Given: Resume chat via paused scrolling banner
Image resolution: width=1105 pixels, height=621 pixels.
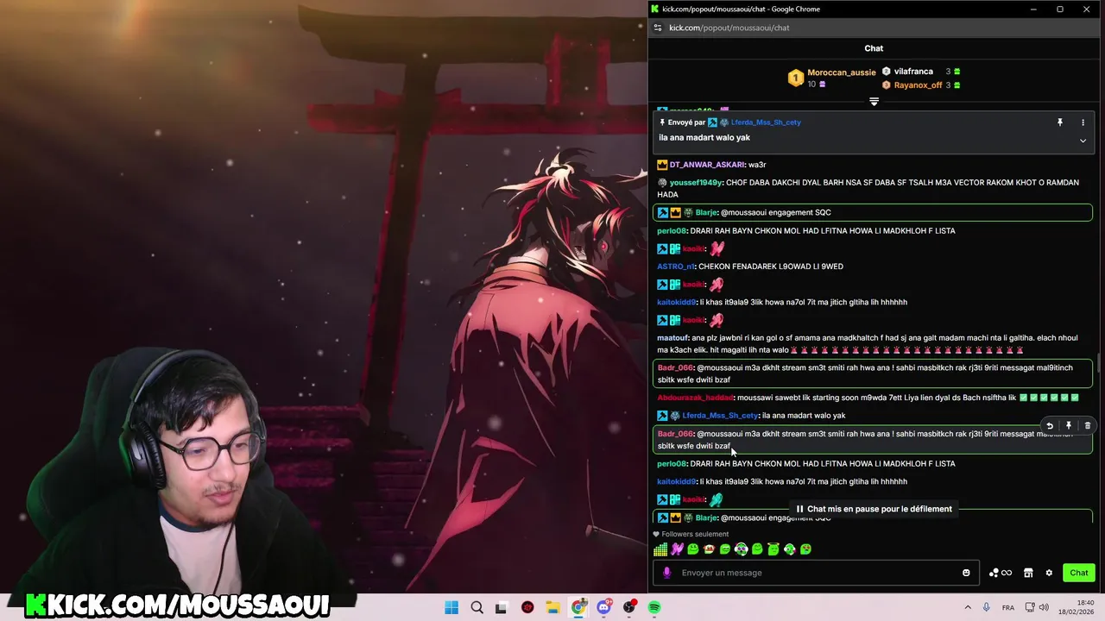Looking at the screenshot, I should (x=874, y=509).
